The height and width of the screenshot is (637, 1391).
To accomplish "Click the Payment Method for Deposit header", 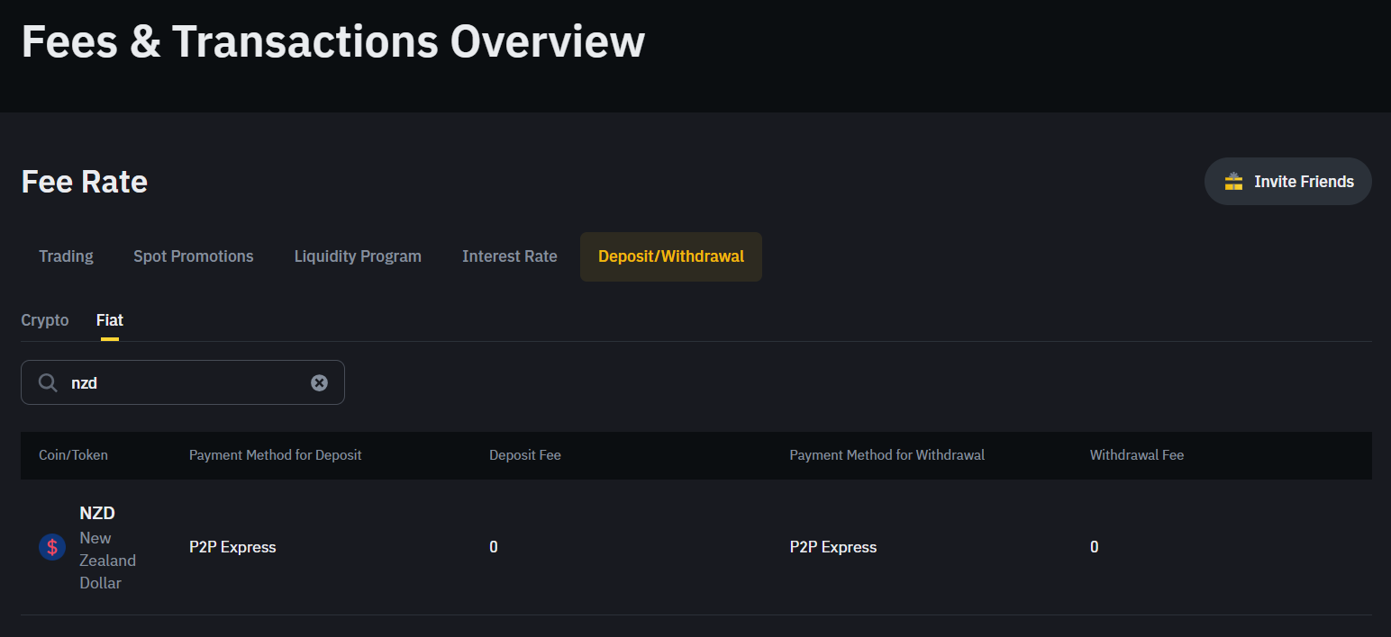I will point(275,455).
